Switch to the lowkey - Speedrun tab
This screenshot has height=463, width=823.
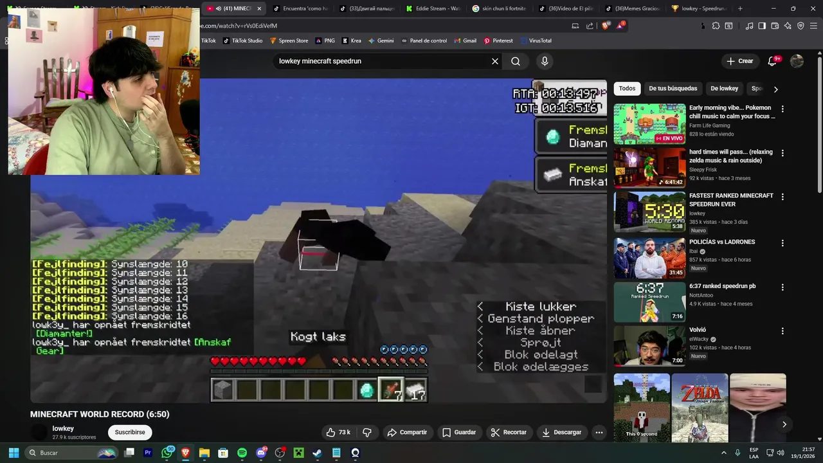[x=698, y=8]
